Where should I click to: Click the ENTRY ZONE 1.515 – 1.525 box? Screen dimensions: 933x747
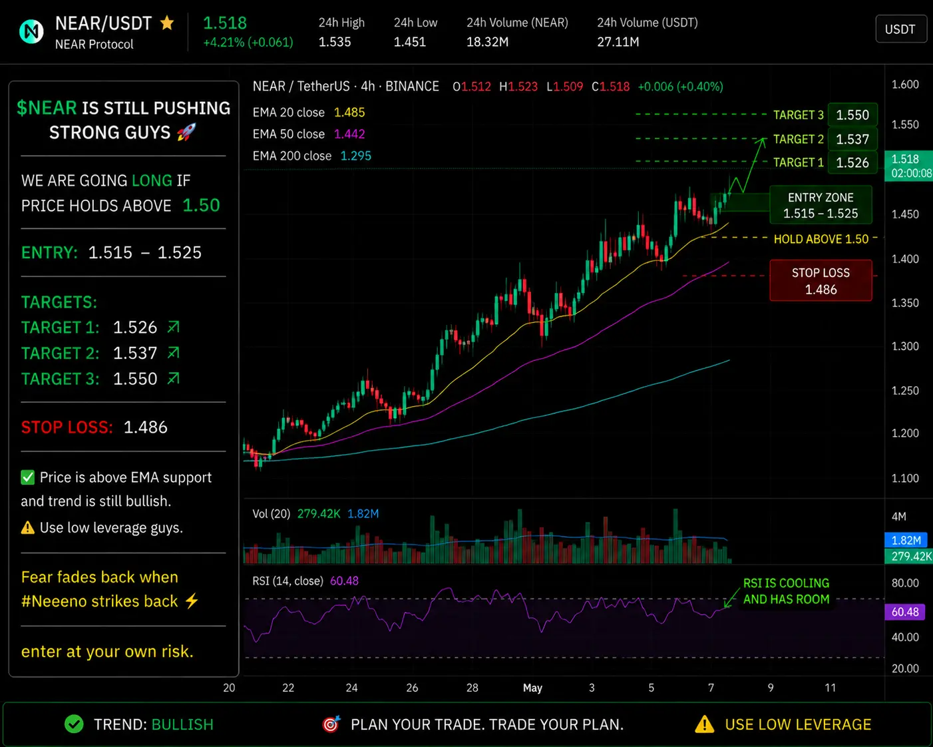tap(821, 205)
